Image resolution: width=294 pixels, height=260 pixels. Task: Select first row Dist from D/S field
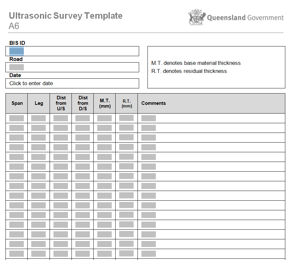pyautogui.click(x=82, y=118)
